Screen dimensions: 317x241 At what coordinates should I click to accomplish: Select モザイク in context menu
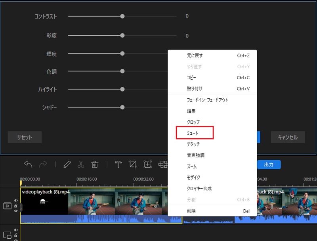[212, 177]
